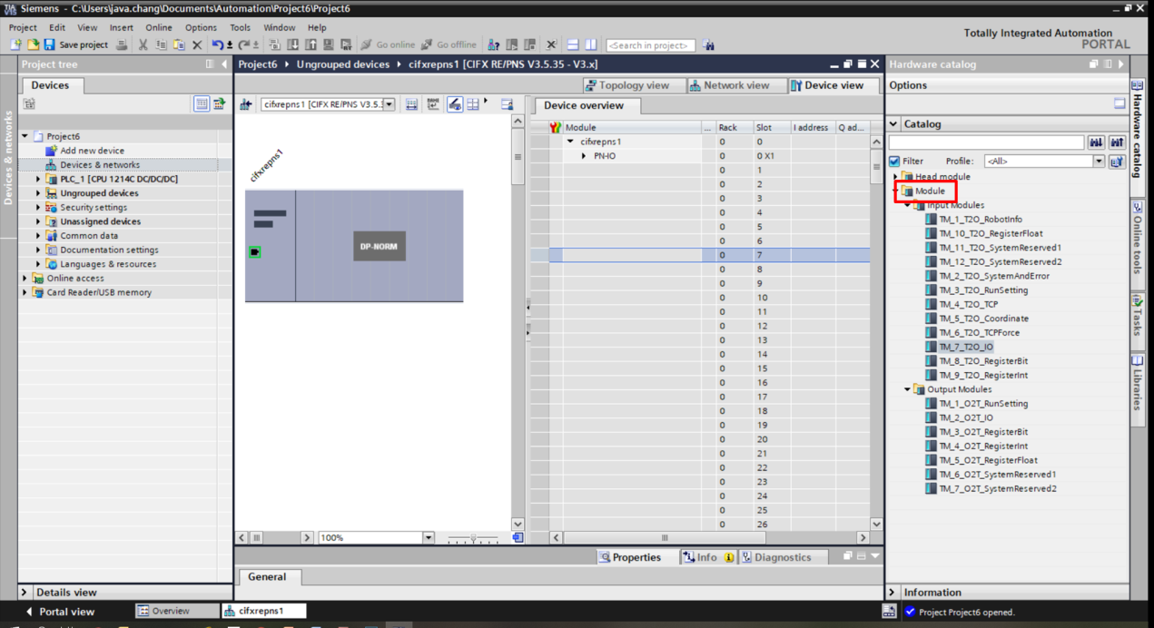This screenshot has width=1154, height=628.
Task: Switch to Portal view
Action: [x=59, y=612]
